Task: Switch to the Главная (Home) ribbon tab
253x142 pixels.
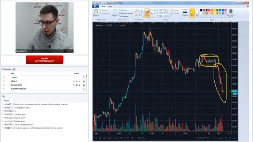Action: tap(103, 6)
